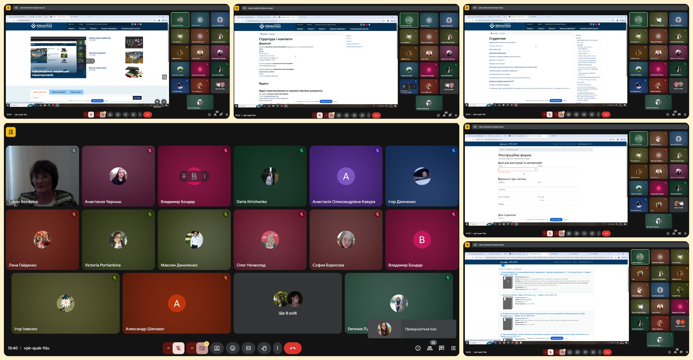
Task: Show people list in 13:50 meeting
Action: [x=444, y=115]
